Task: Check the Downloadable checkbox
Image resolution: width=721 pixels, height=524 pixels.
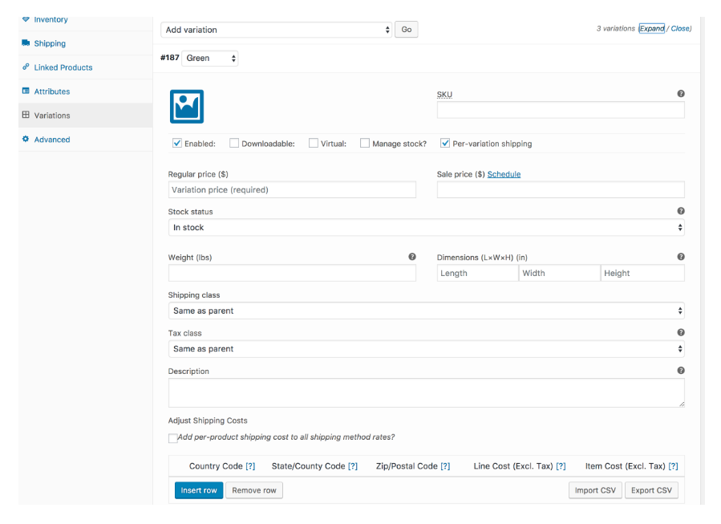Action: [x=234, y=143]
